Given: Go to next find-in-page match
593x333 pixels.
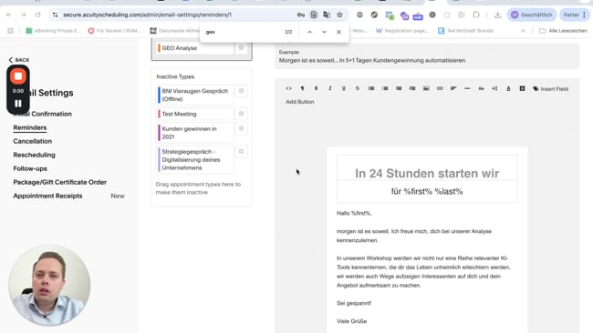Looking at the screenshot, I should (324, 32).
